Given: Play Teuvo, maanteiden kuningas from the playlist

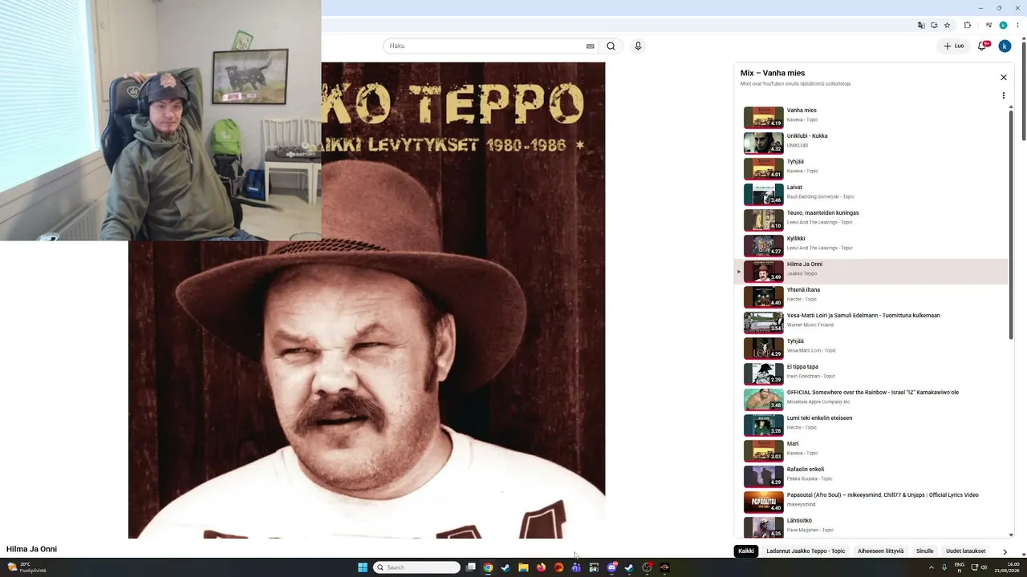Looking at the screenshot, I should [871, 220].
